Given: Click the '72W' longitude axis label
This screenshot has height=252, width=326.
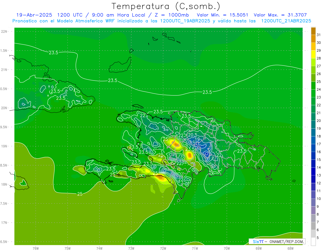Looking at the screenshot, I should pos(163,248).
